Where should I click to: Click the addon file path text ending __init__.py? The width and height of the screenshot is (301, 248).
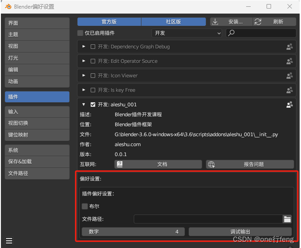[196, 134]
